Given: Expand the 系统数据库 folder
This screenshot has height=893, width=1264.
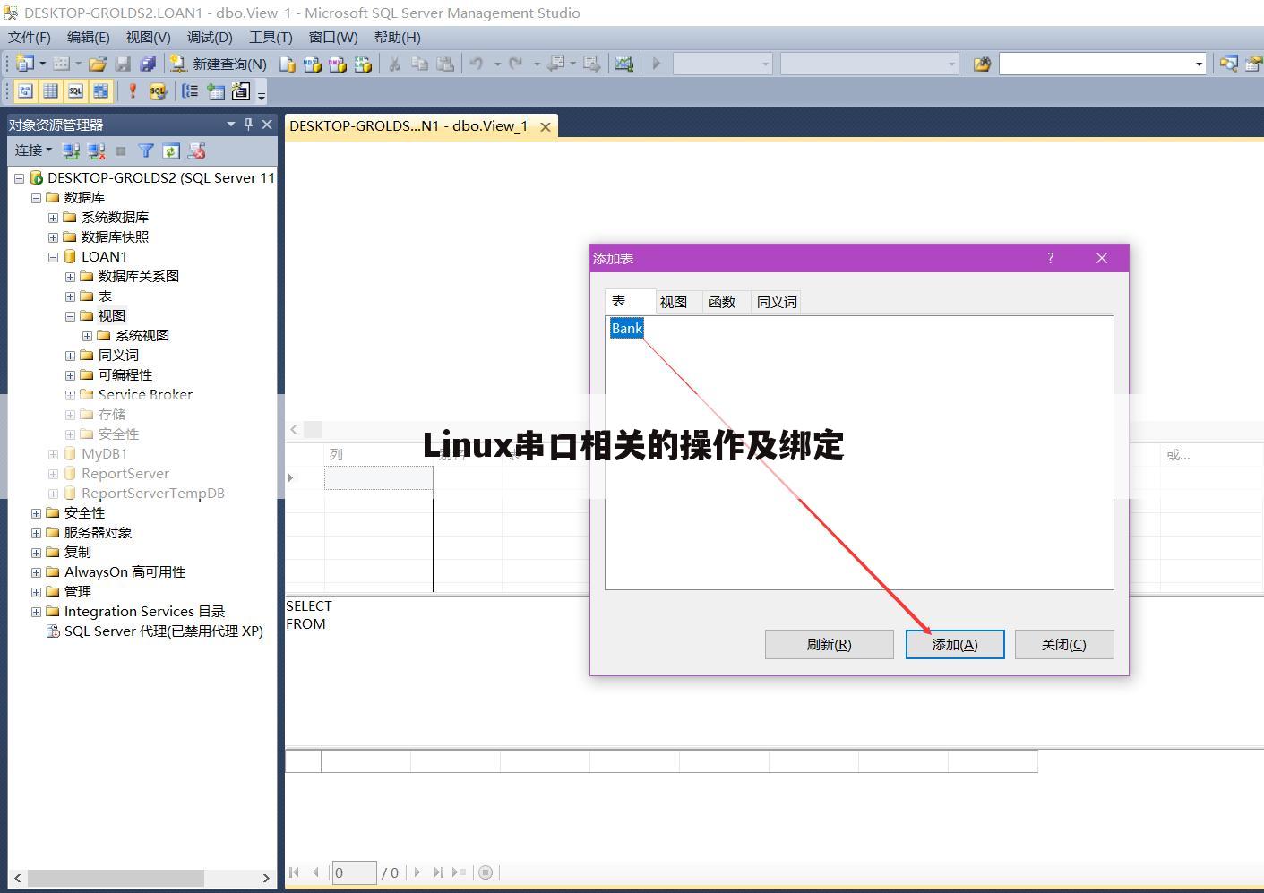Looking at the screenshot, I should [53, 217].
